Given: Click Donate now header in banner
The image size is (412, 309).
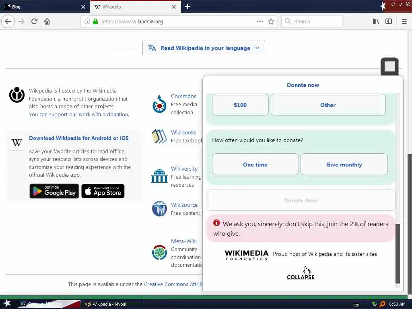Looking at the screenshot, I should point(303,85).
